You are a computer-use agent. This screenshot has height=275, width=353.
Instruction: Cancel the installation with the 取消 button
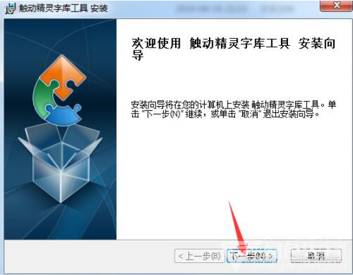click(x=316, y=256)
